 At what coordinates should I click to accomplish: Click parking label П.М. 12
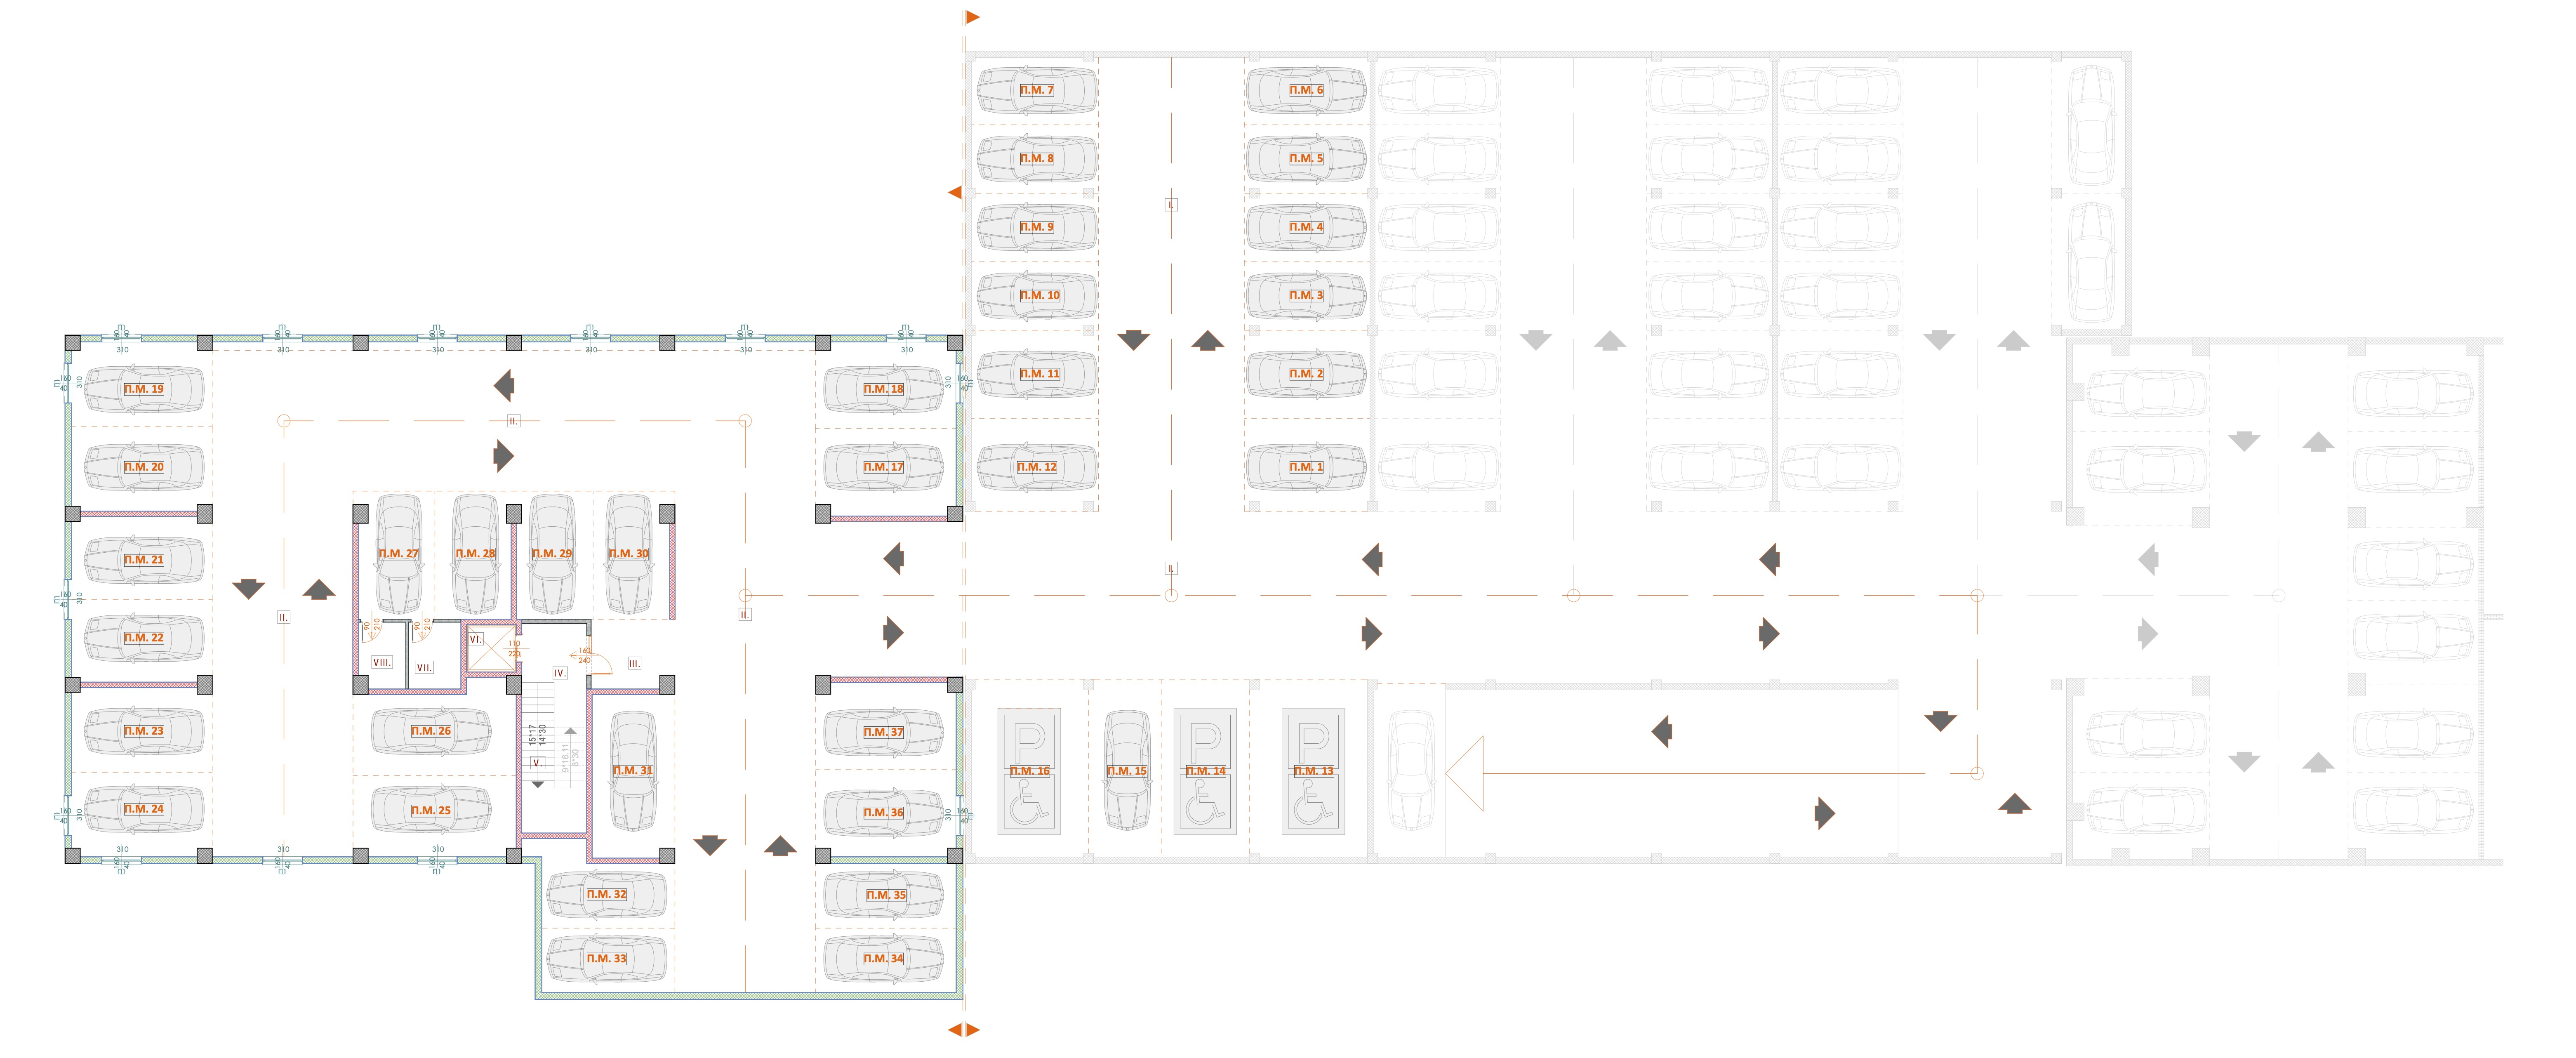point(1037,467)
